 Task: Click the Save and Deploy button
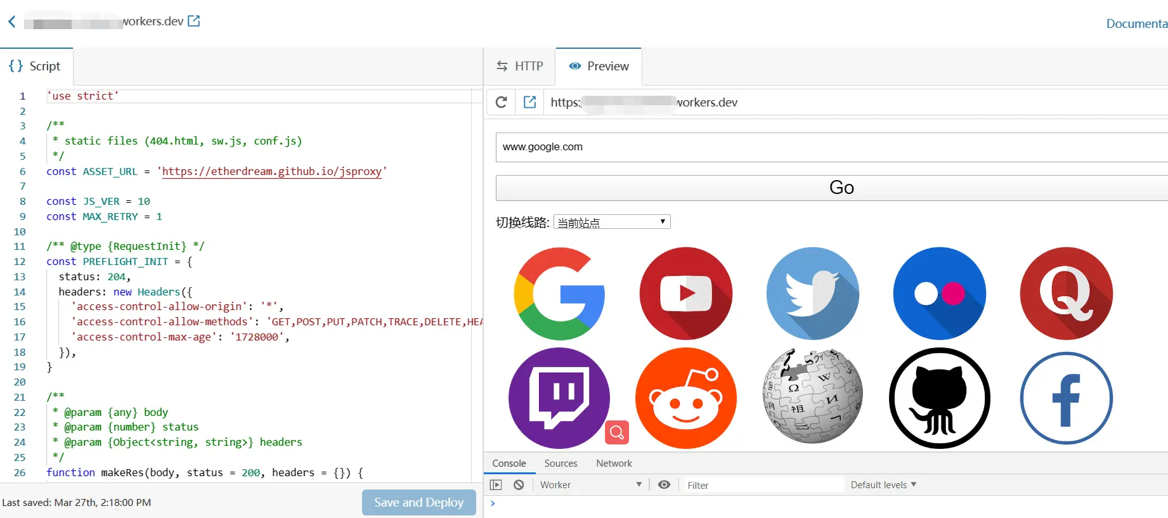pyautogui.click(x=419, y=502)
